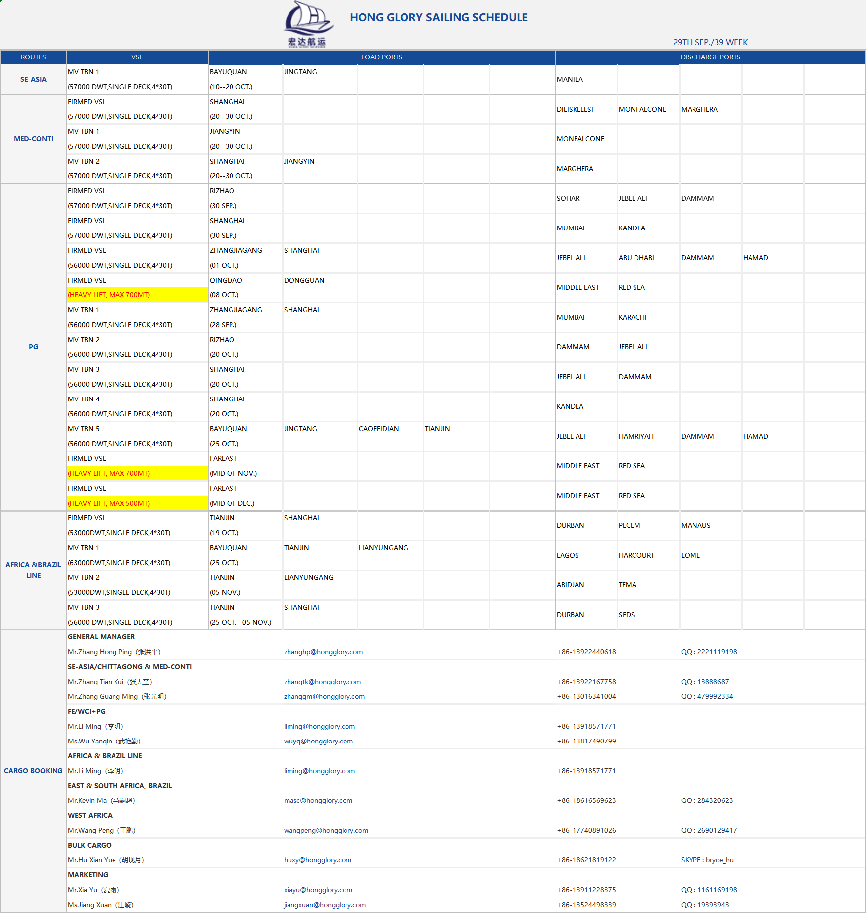Select the AFRICA &BRAZIL LINE route cell
The width and height of the screenshot is (866, 913).
click(x=33, y=570)
